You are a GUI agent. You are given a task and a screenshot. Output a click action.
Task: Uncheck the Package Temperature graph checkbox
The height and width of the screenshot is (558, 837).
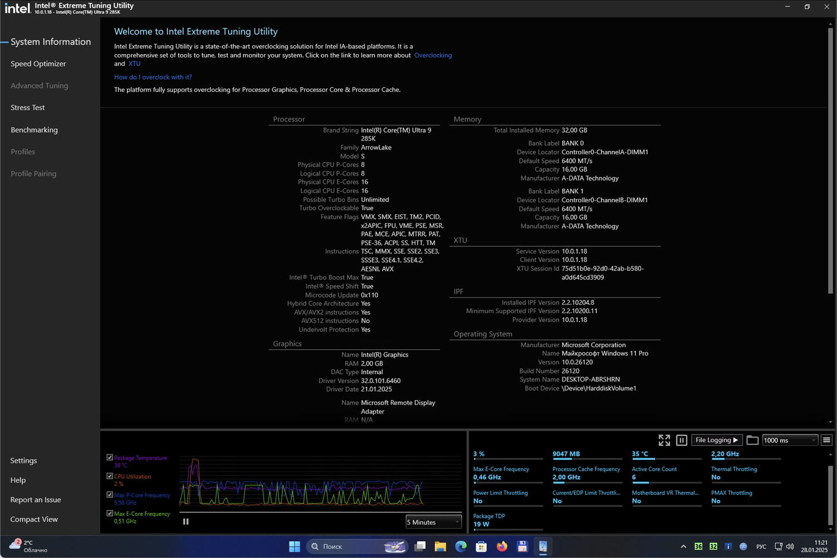(110, 458)
